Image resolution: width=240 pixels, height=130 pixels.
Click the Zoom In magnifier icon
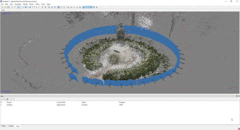[x=49, y=7]
